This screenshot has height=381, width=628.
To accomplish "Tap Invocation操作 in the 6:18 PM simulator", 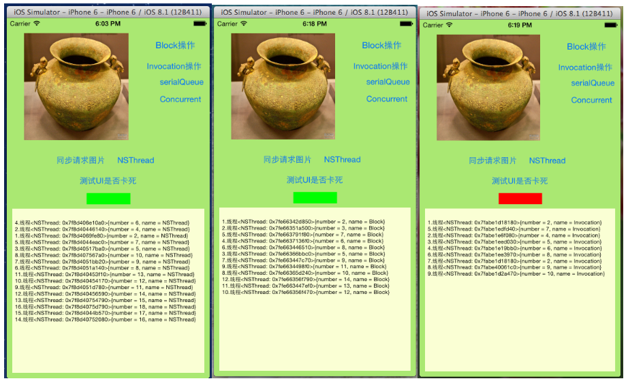I will (381, 66).
